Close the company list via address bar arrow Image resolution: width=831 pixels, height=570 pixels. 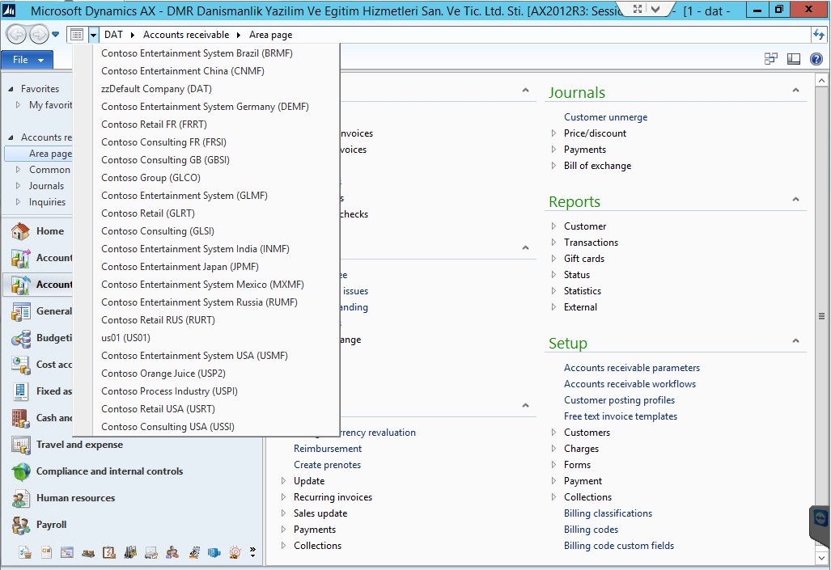pos(93,35)
